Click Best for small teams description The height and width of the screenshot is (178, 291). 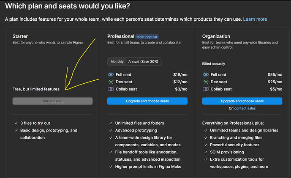point(144,43)
